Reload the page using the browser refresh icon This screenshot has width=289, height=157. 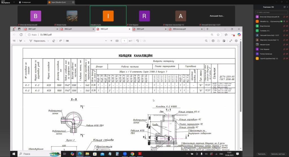21,35
